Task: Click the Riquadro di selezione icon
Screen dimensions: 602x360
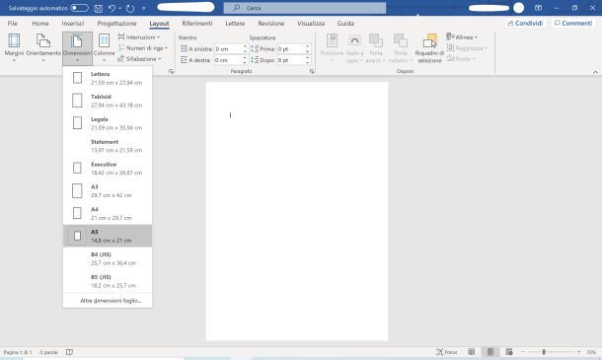Action: point(429,41)
